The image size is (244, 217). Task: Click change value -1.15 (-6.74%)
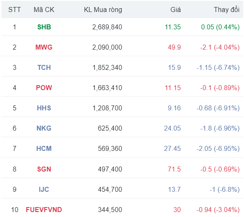pos(218,67)
